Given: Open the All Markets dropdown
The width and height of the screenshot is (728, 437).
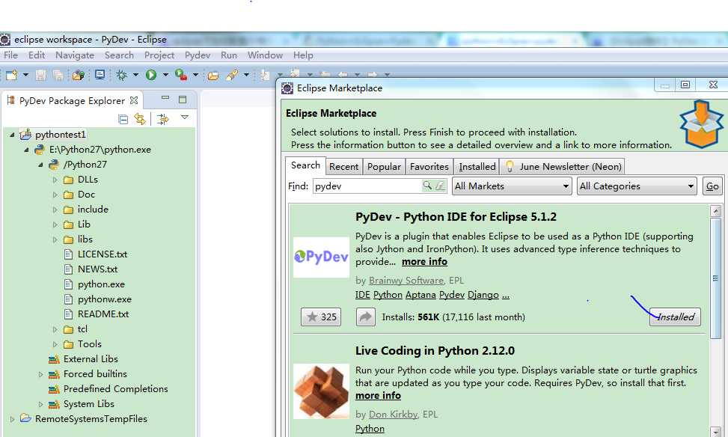Looking at the screenshot, I should [x=512, y=186].
